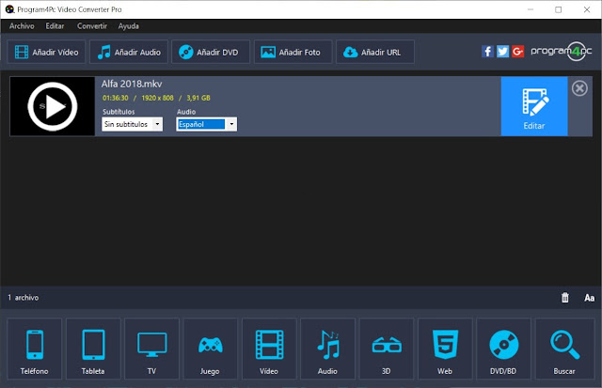602x388 pixels.
Task: Select the 3D output category
Action: point(387,349)
